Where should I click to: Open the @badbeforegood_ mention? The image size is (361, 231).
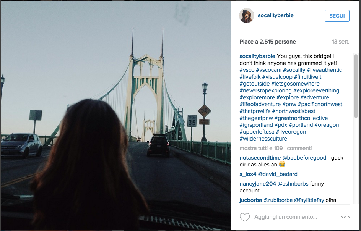306,158
